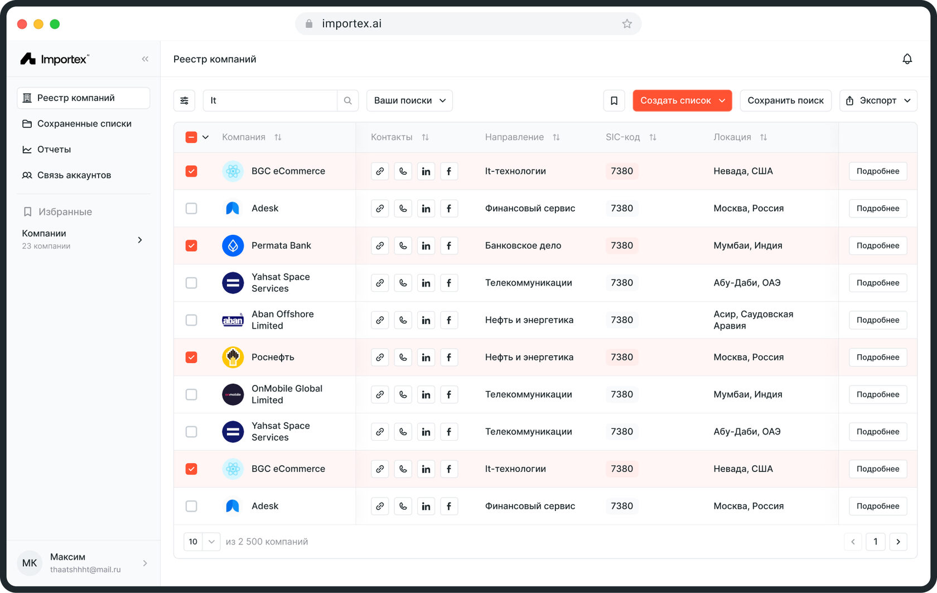
Task: Focus the search input containing "It"
Action: point(270,100)
